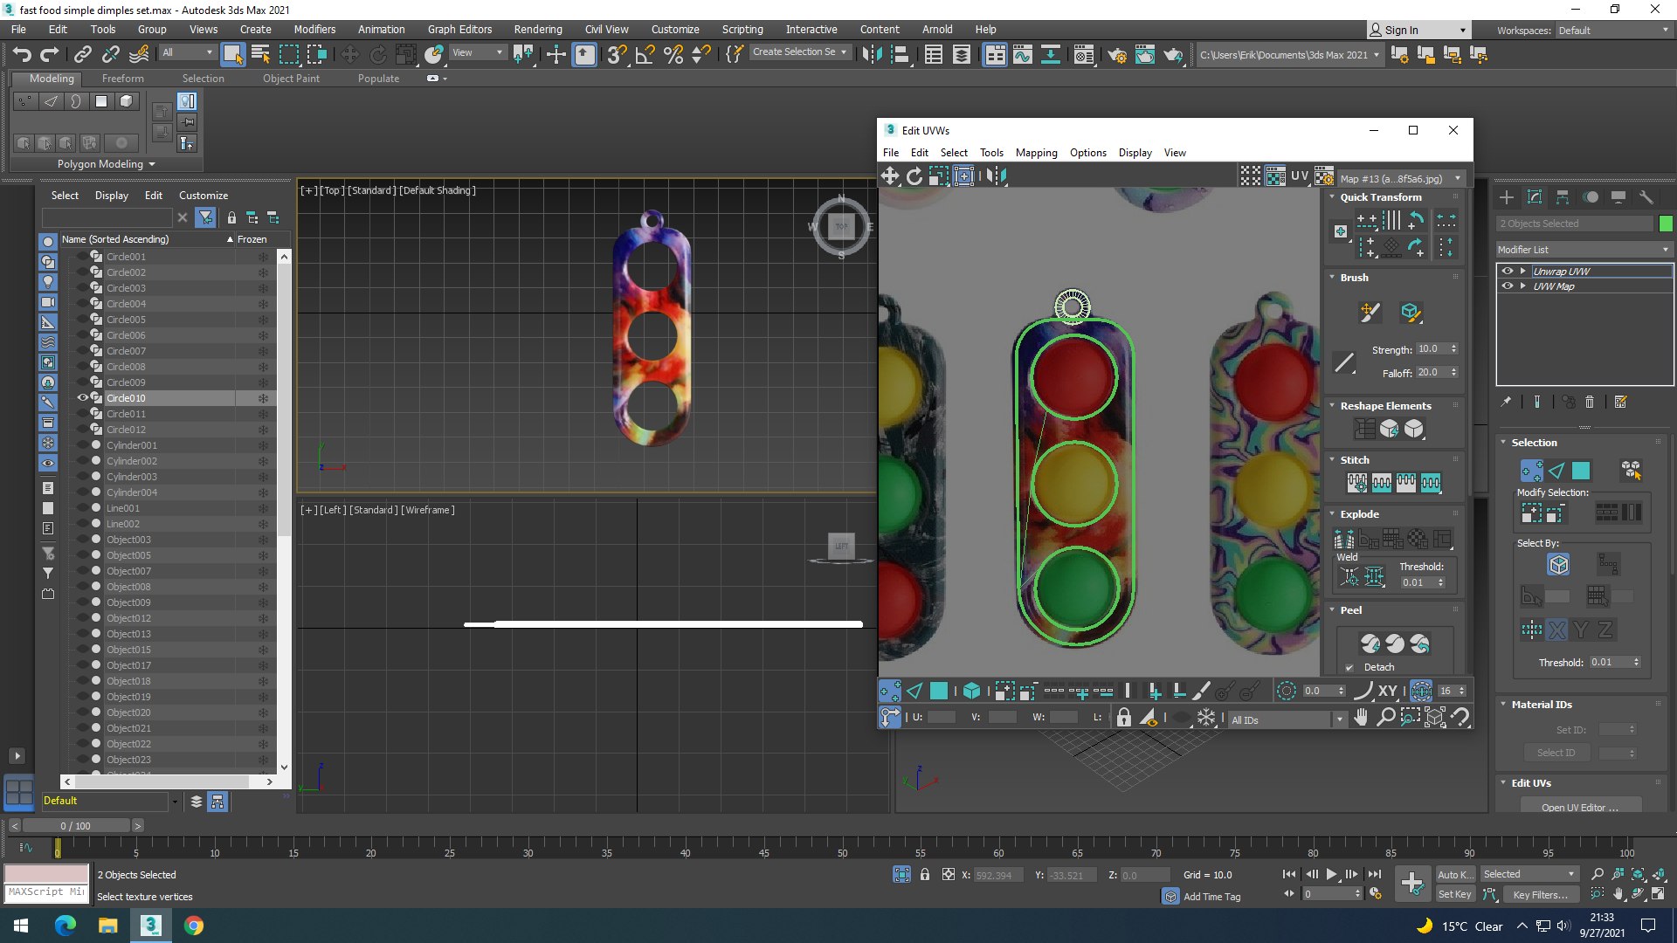The height and width of the screenshot is (943, 1677).
Task: Click Add Time Tag
Action: [1211, 897]
